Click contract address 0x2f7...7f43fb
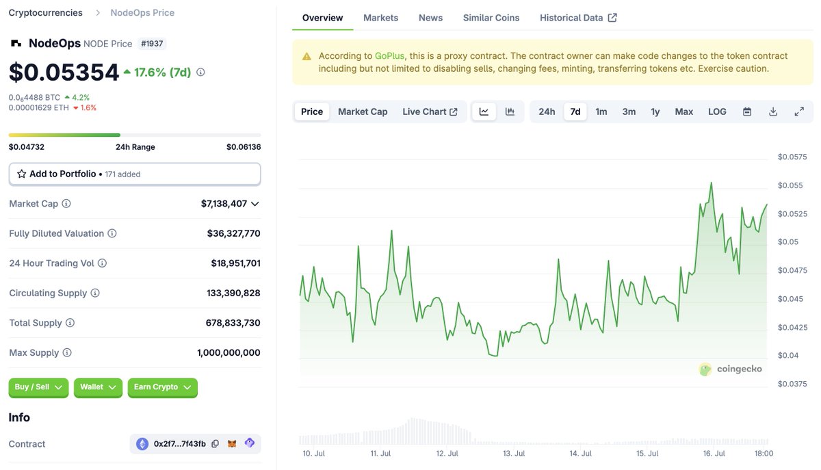The image size is (821, 470). click(x=180, y=444)
